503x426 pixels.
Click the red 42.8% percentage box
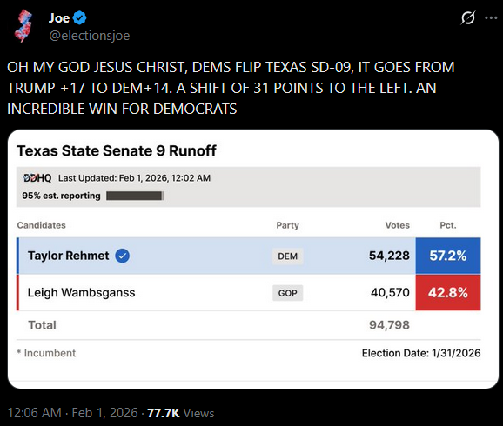click(448, 293)
